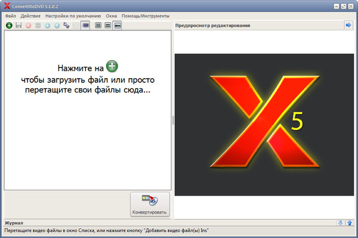Open the Файл menu

pyautogui.click(x=11, y=16)
